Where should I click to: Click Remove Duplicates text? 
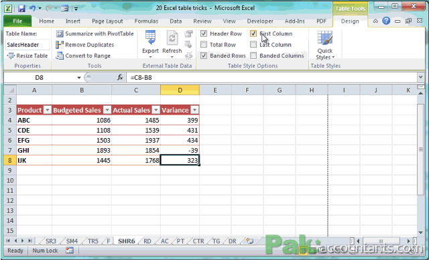tap(90, 45)
